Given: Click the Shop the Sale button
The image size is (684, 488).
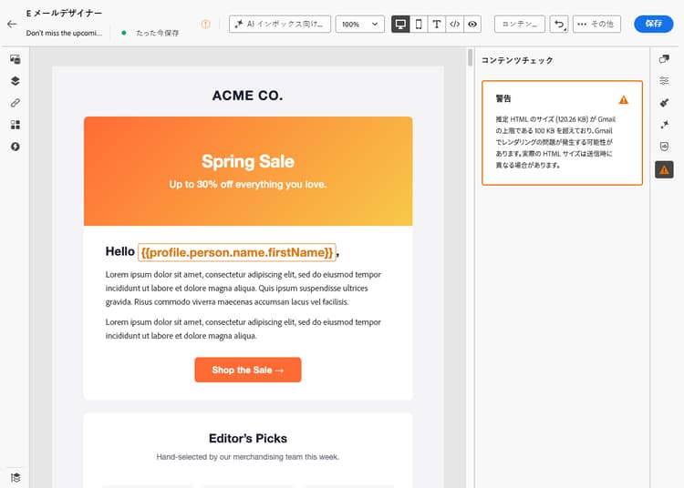Looking at the screenshot, I should [x=248, y=370].
